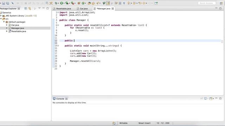
Task: Click the Back navigation arrow icon
Action: tap(144, 3)
